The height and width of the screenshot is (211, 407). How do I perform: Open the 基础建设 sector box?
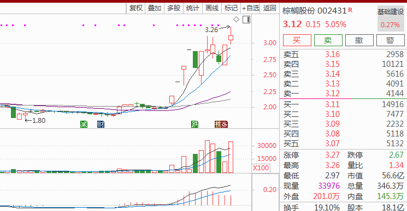click(391, 18)
